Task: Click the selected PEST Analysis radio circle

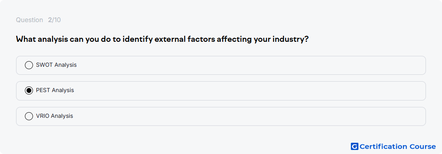Action: [x=29, y=90]
